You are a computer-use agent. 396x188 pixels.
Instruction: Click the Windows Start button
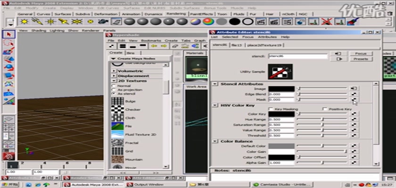(x=9, y=185)
